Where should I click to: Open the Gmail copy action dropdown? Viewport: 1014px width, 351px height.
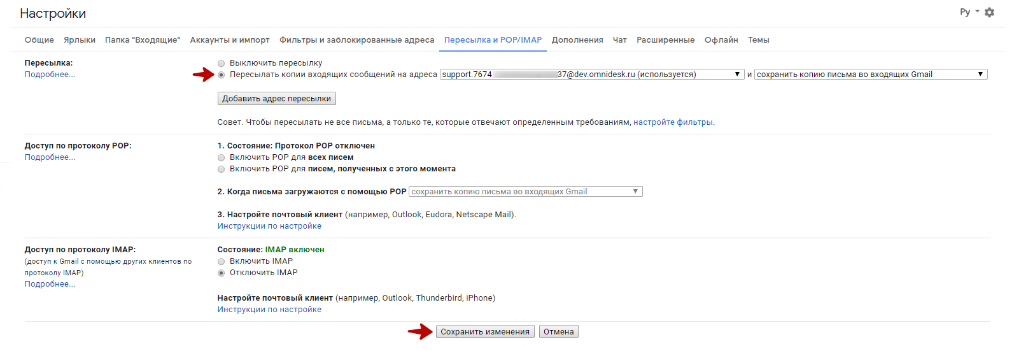[x=870, y=75]
